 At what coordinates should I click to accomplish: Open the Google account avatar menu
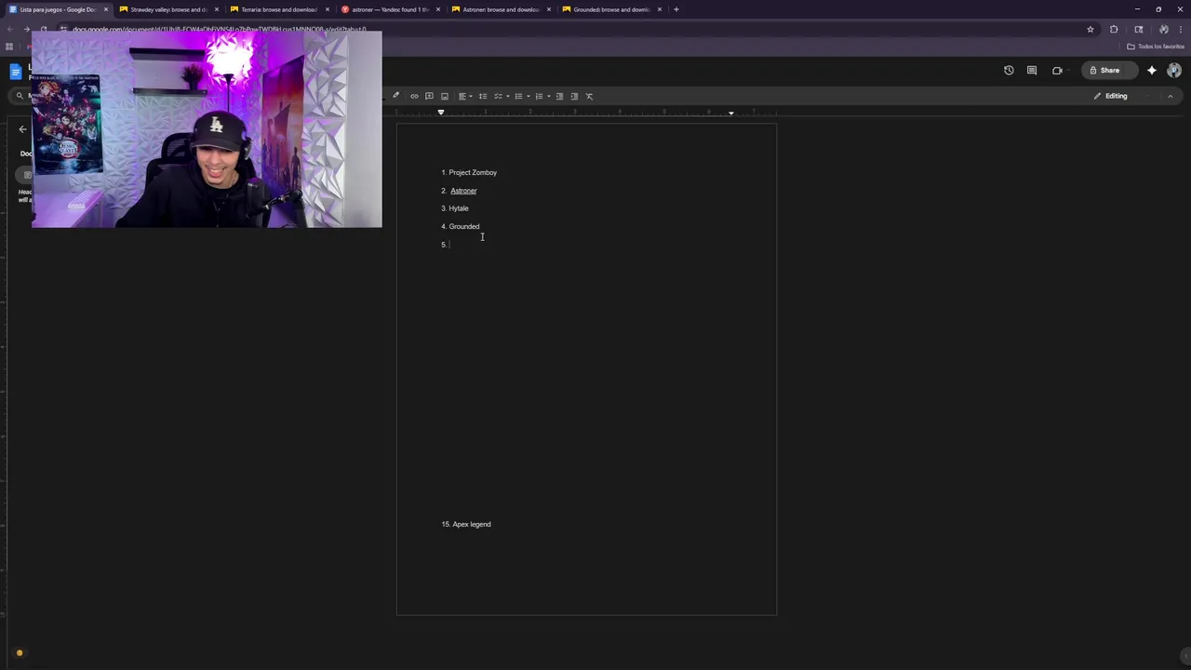[x=1174, y=70]
